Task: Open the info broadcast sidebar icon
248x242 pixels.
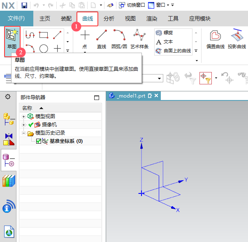Action: 9,206
